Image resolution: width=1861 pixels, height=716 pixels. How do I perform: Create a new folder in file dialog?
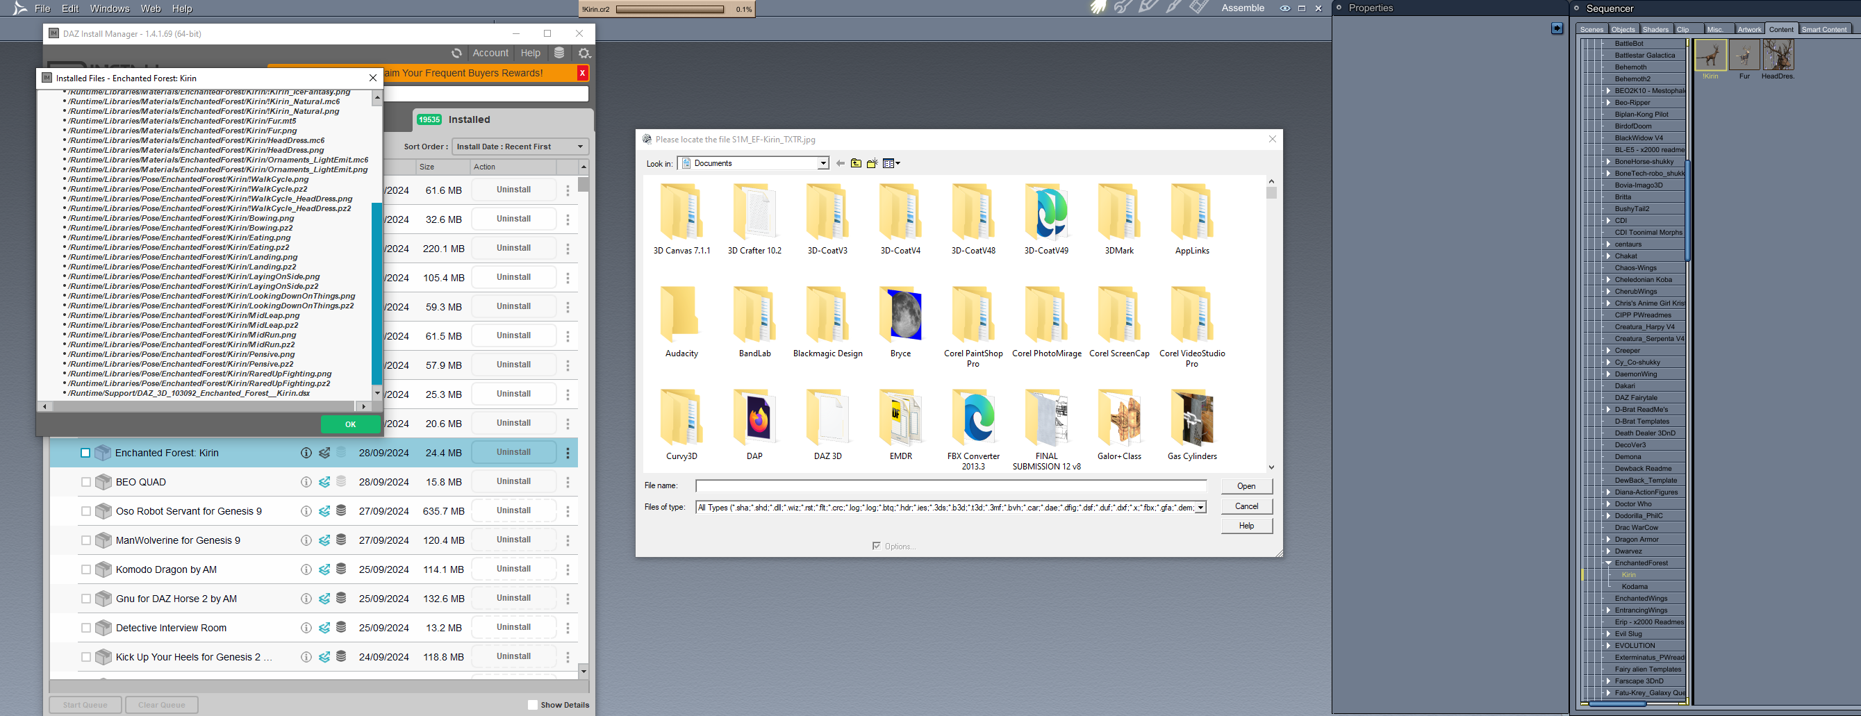pyautogui.click(x=872, y=163)
